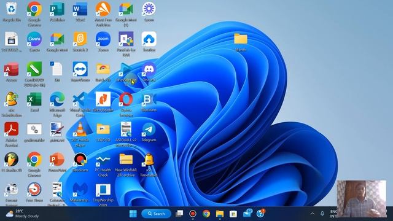This screenshot has width=393, height=221.
Task: Select the RAR tool shortcut beside Zoom
Action: [x=126, y=44]
